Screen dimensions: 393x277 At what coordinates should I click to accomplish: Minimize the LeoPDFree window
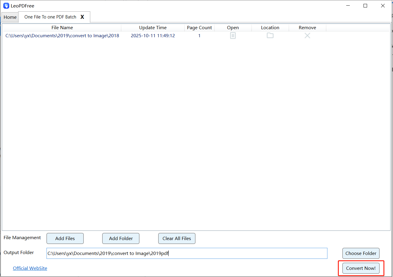pos(348,6)
